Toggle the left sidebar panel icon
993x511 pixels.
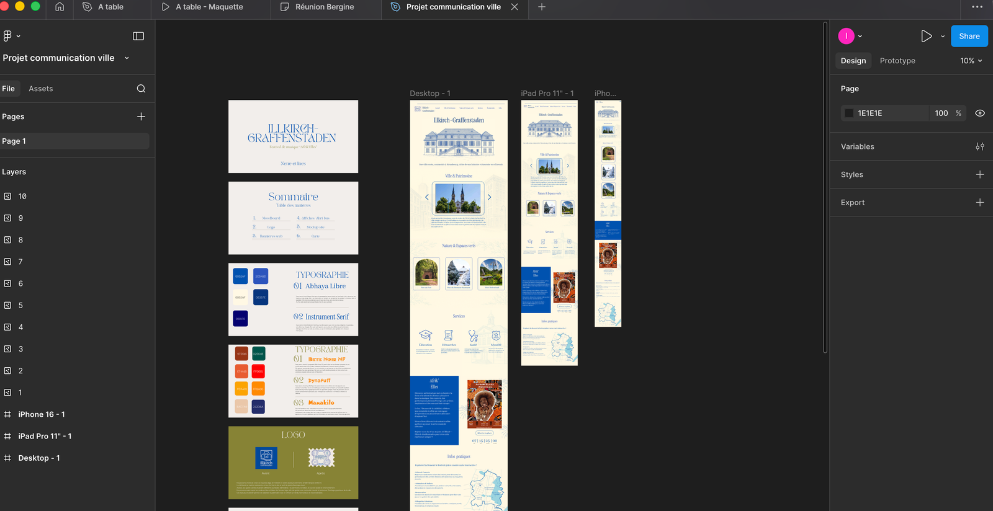click(x=138, y=36)
